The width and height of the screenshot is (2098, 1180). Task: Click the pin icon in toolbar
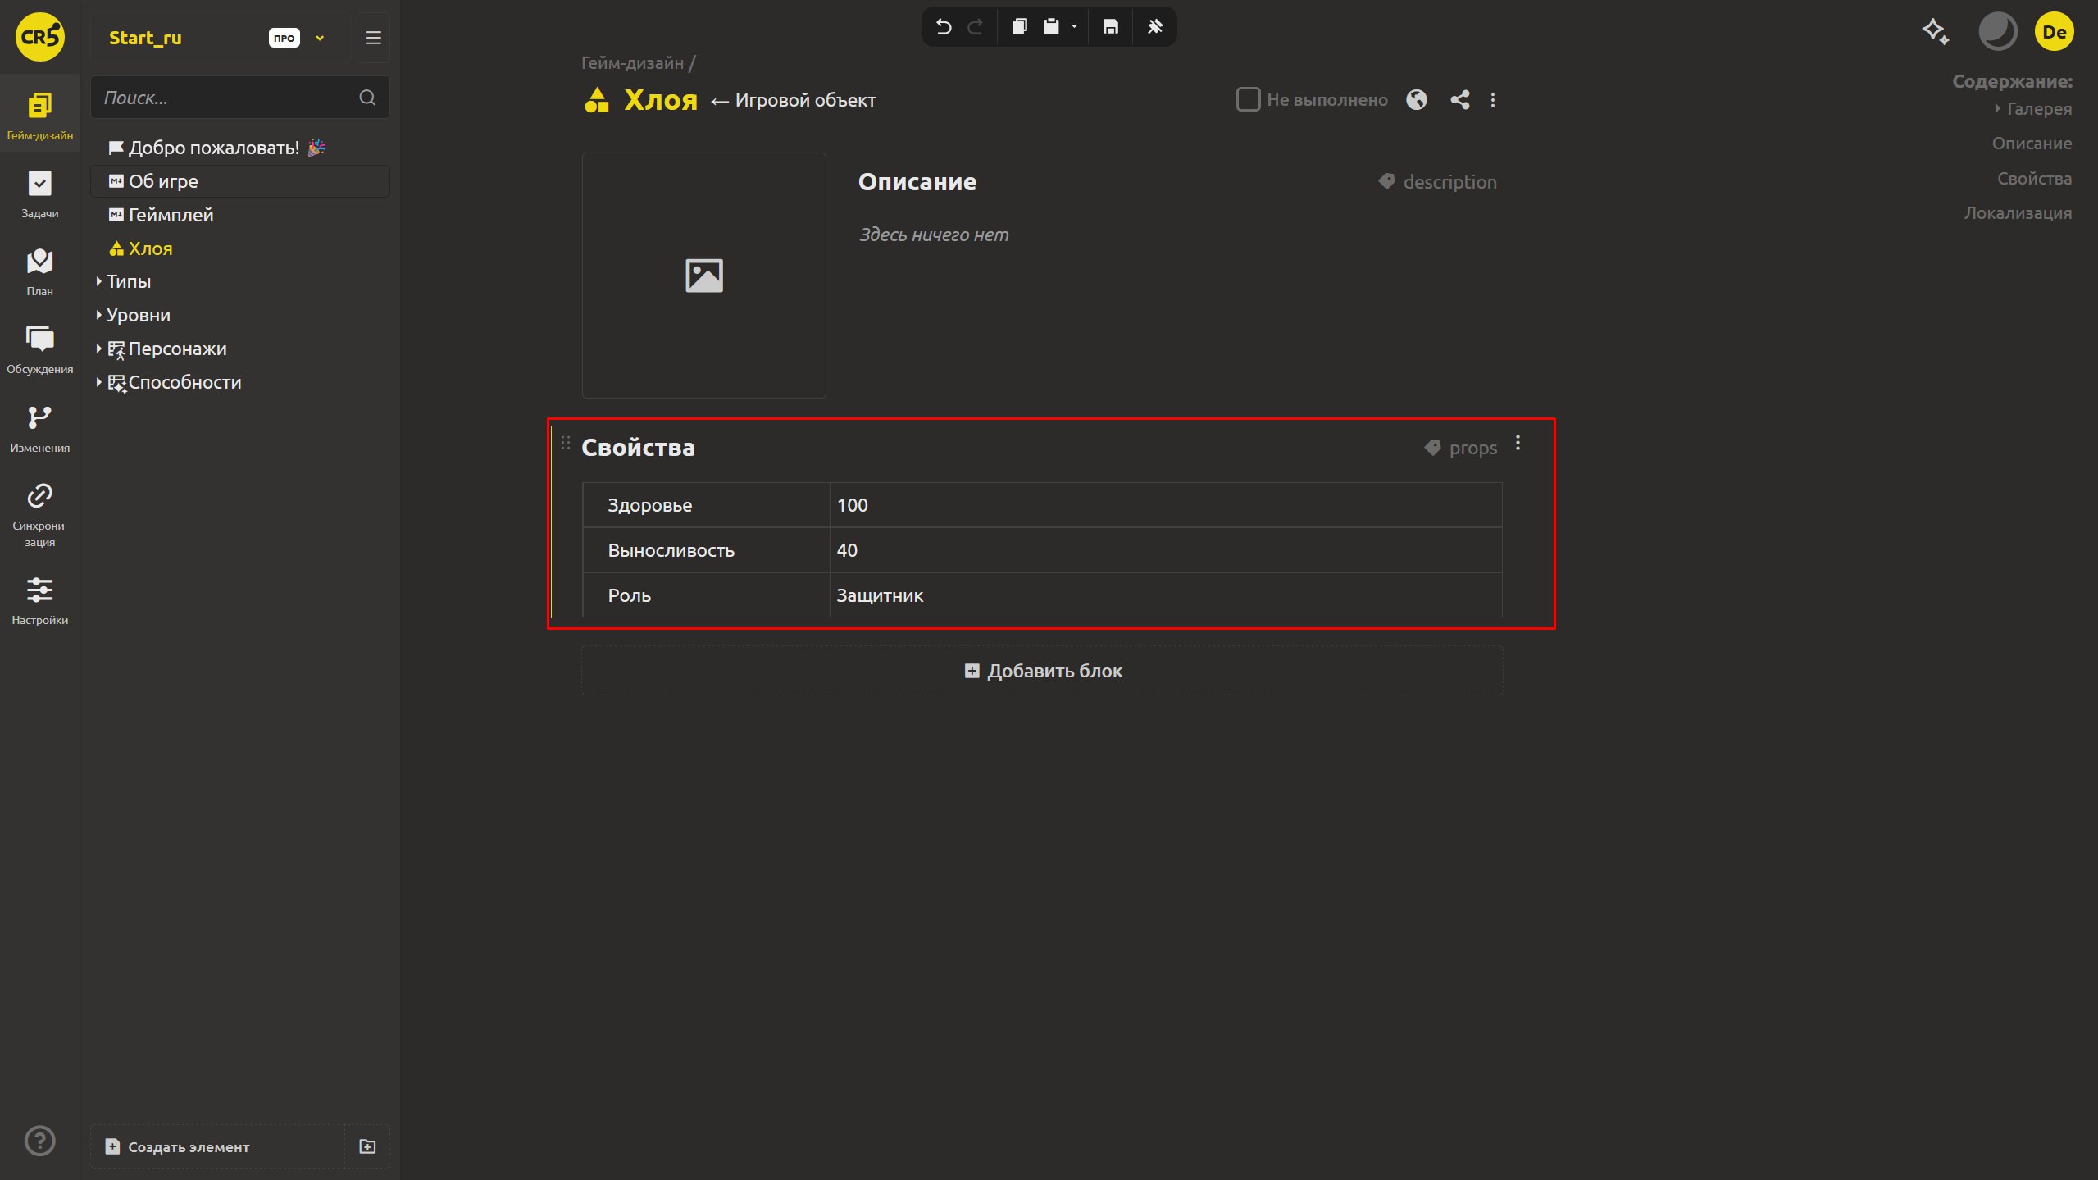click(1154, 27)
